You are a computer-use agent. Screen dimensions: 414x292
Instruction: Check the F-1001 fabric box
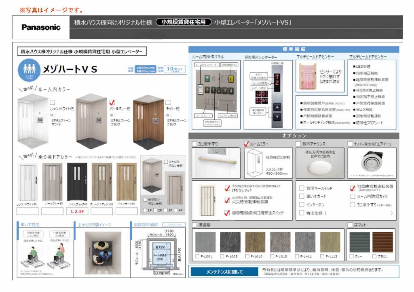(197, 256)
